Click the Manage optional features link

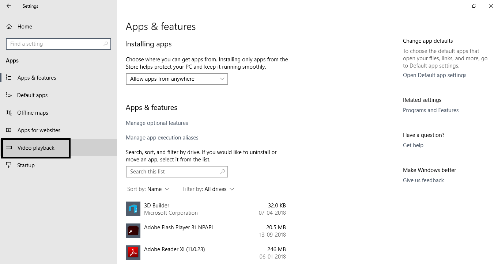157,123
